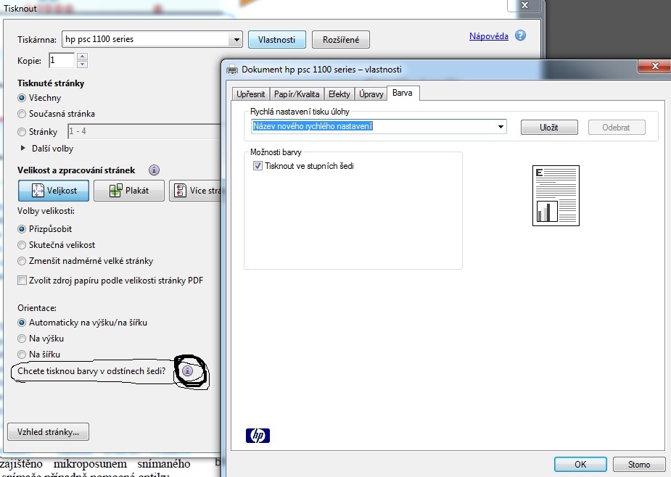Enable Zvolit zdroj papíru podle velikosti PDF
This screenshot has width=671, height=477.
pyautogui.click(x=22, y=281)
